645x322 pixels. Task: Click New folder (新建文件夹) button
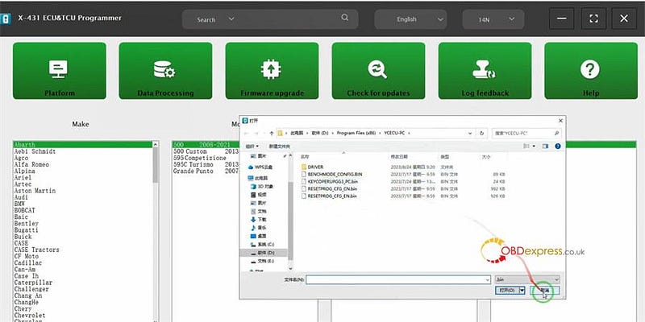279,147
